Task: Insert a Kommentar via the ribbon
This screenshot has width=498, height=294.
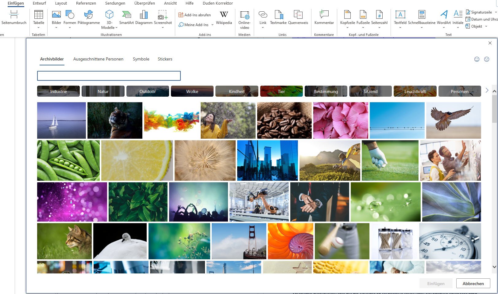Action: tap(324, 15)
